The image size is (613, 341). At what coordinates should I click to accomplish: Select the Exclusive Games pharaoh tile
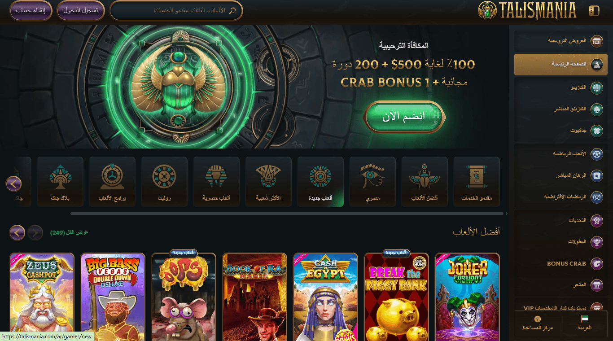pyautogui.click(x=216, y=182)
